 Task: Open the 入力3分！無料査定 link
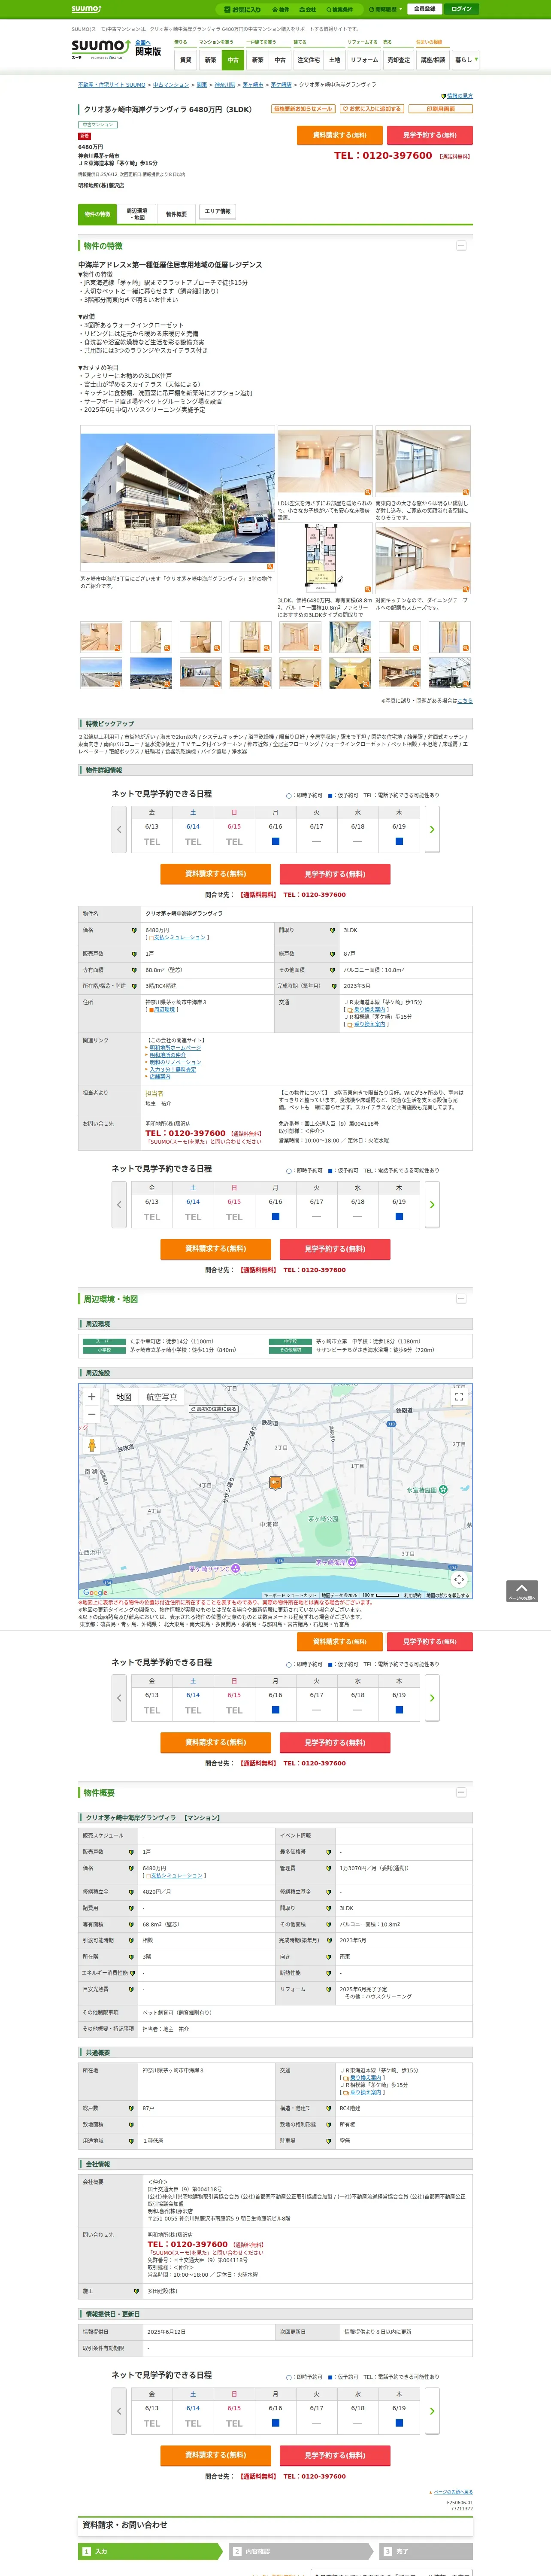click(x=173, y=1069)
